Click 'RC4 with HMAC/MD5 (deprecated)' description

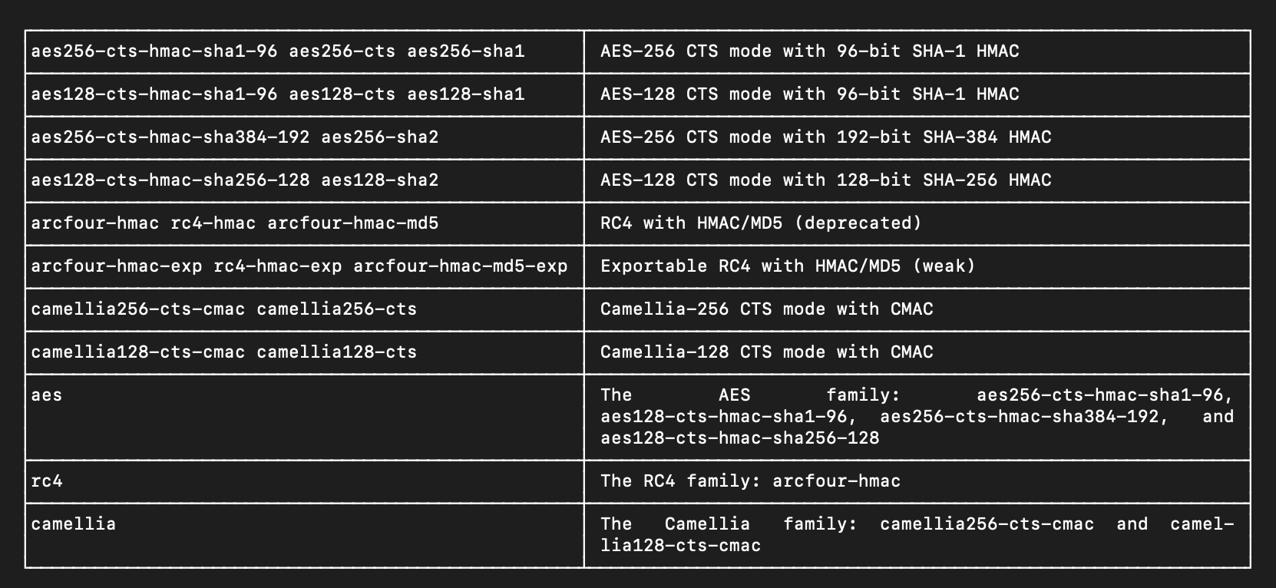click(761, 223)
